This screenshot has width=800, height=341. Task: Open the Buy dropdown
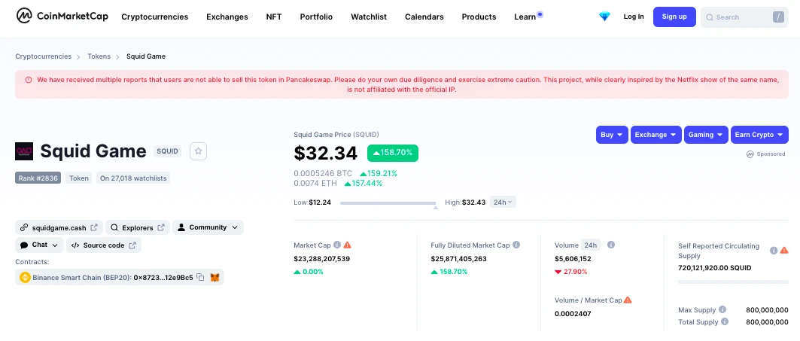tap(613, 135)
